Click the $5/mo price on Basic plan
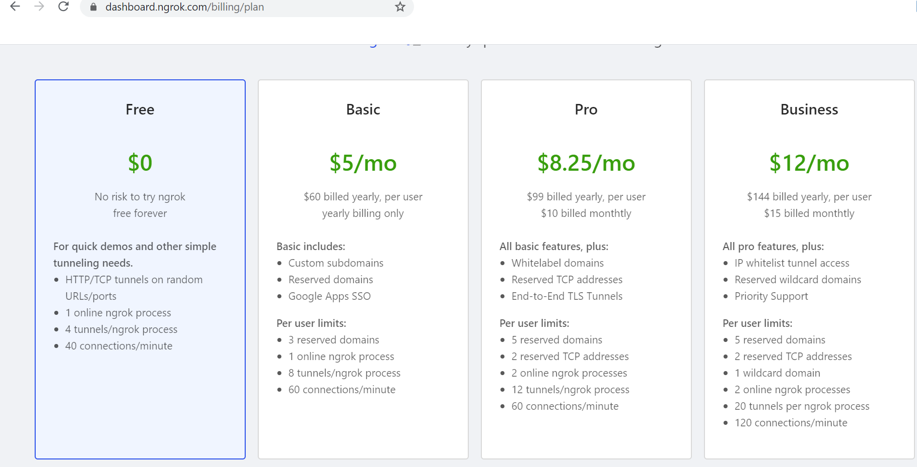 pyautogui.click(x=363, y=163)
